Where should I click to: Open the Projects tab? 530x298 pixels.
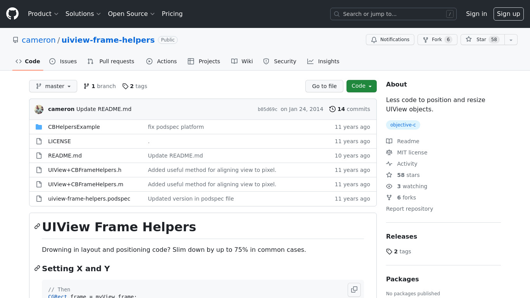coord(204,61)
